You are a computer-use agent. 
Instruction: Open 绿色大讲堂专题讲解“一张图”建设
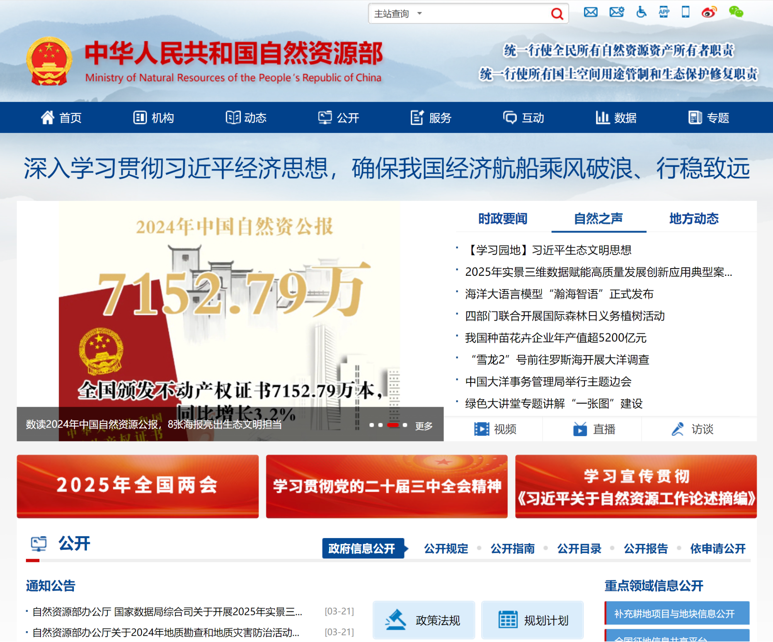point(553,404)
